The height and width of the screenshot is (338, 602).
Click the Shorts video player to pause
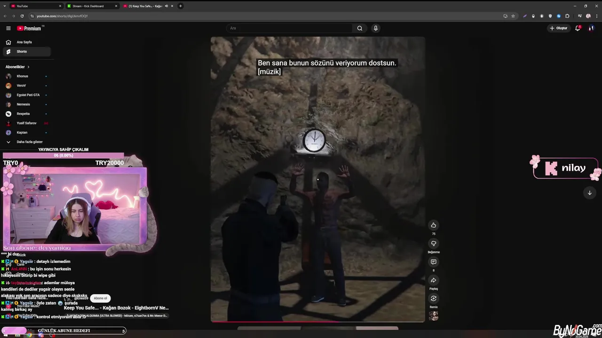coord(318,179)
